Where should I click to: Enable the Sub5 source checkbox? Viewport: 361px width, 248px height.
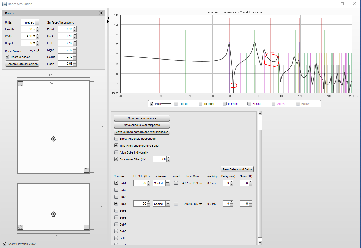click(x=116, y=210)
